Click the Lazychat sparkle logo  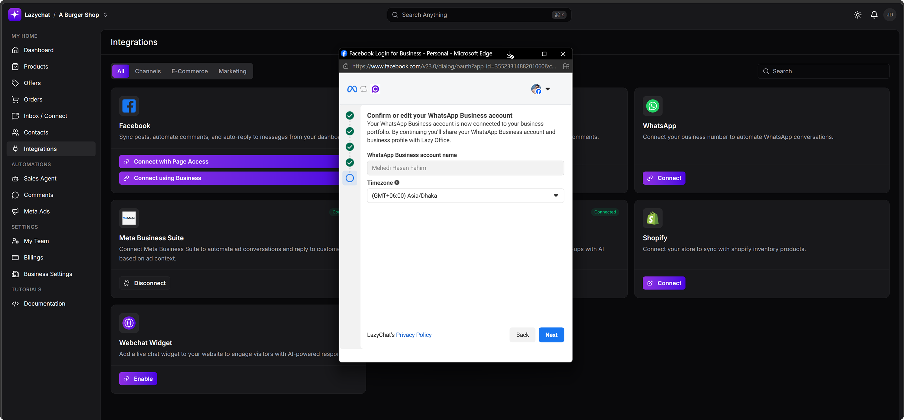click(15, 15)
